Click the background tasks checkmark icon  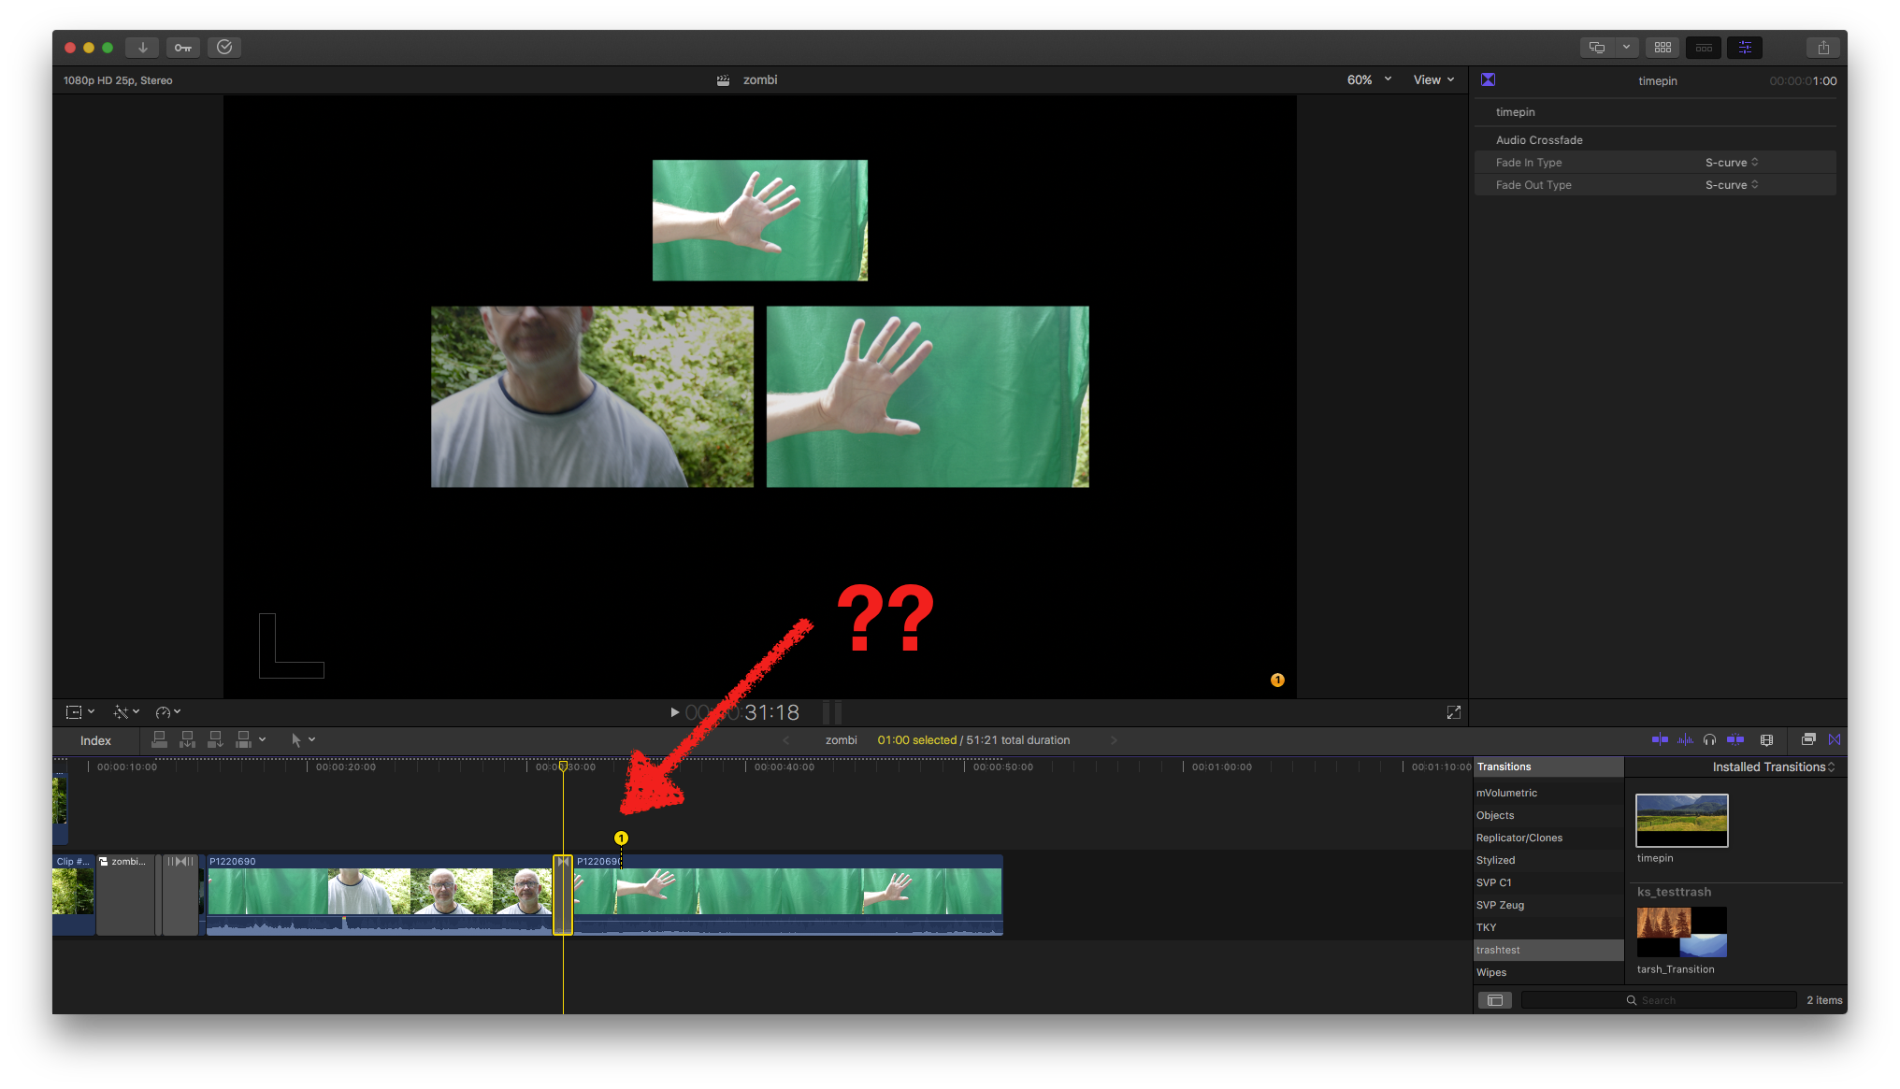tap(224, 48)
